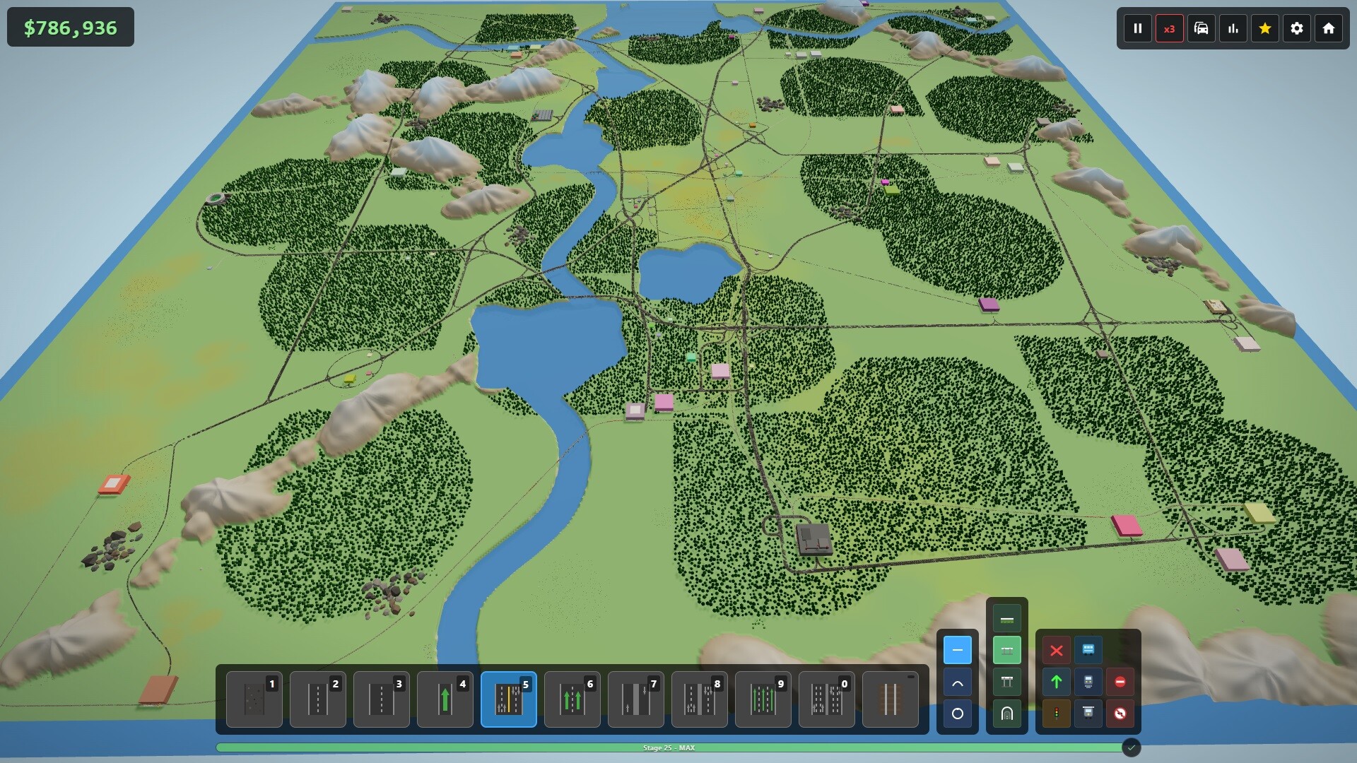Select bridge elevation mode
1357x763 pixels.
coord(1007,682)
